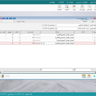This screenshot has height=96, width=96.
Task: Click the three-dots more options button
Action: point(7,76)
